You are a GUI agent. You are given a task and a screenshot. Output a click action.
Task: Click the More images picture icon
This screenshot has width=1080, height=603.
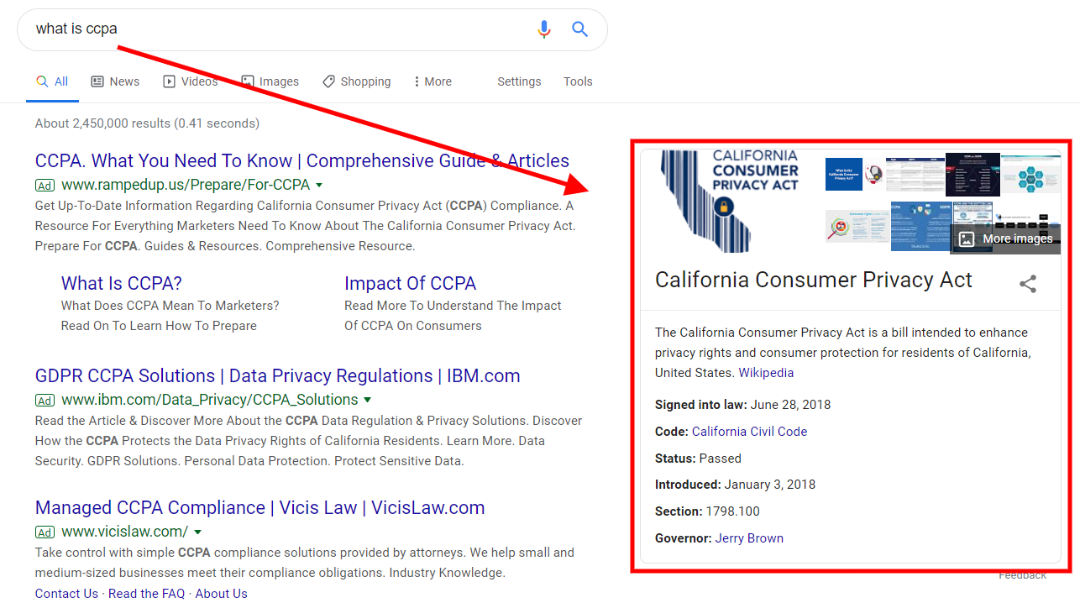pyautogui.click(x=967, y=239)
